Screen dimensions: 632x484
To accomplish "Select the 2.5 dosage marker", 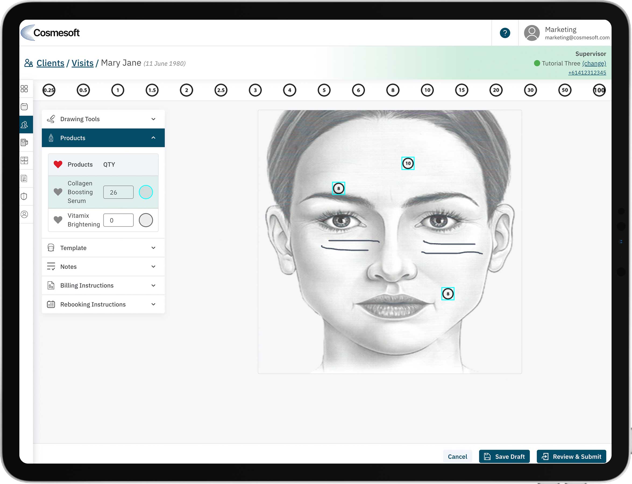I will (x=221, y=90).
